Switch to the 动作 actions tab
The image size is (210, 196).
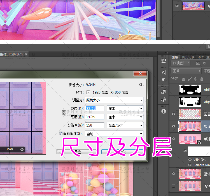[200, 57]
